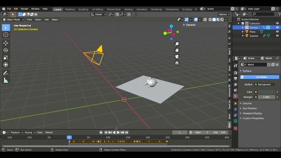Select the Select Box tool
This screenshot has height=158, width=281.
coord(6,28)
